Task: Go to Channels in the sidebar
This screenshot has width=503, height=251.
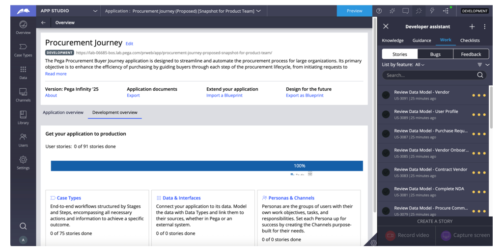Action: (23, 95)
